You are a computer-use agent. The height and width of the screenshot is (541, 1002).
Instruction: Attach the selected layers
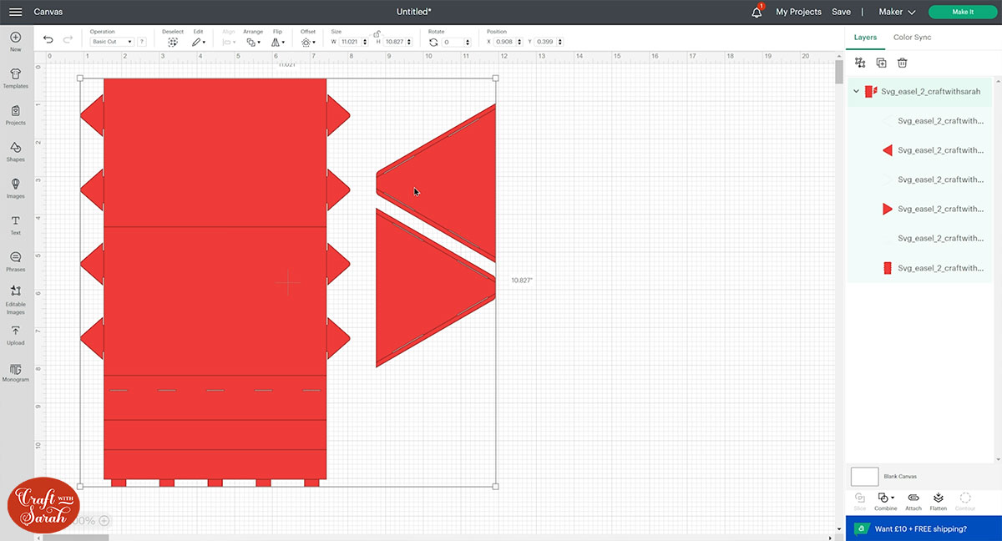click(913, 501)
